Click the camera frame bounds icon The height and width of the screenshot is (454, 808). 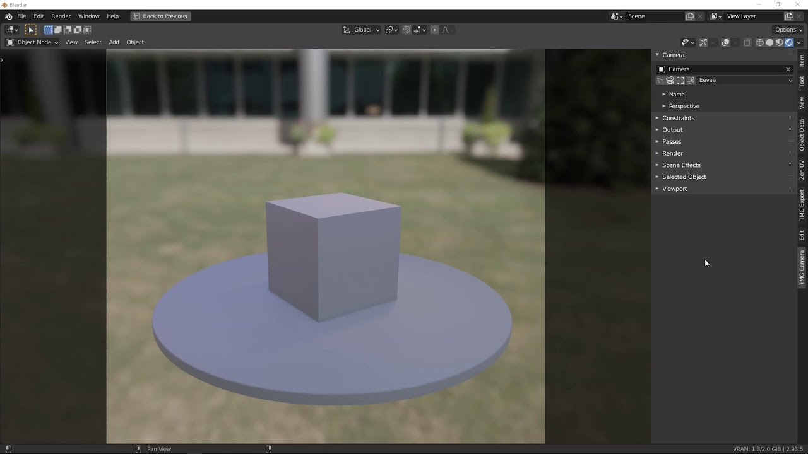point(680,80)
